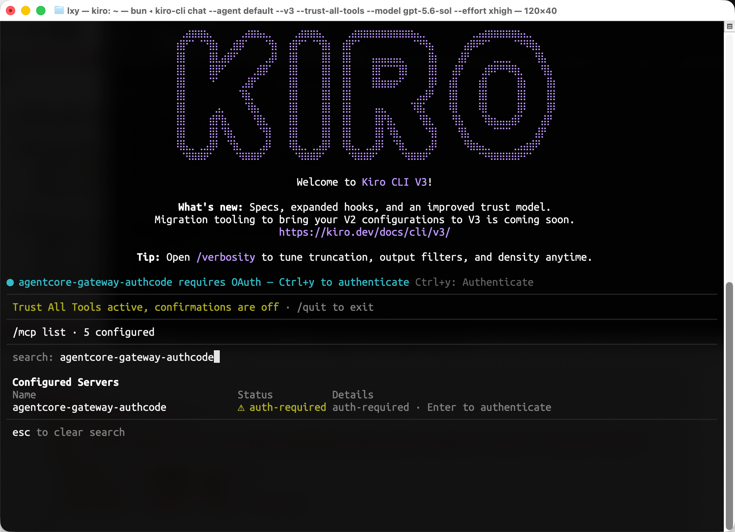Click the Kiro CLI V3 welcome text
Image resolution: width=735 pixels, height=532 pixels.
(x=394, y=182)
